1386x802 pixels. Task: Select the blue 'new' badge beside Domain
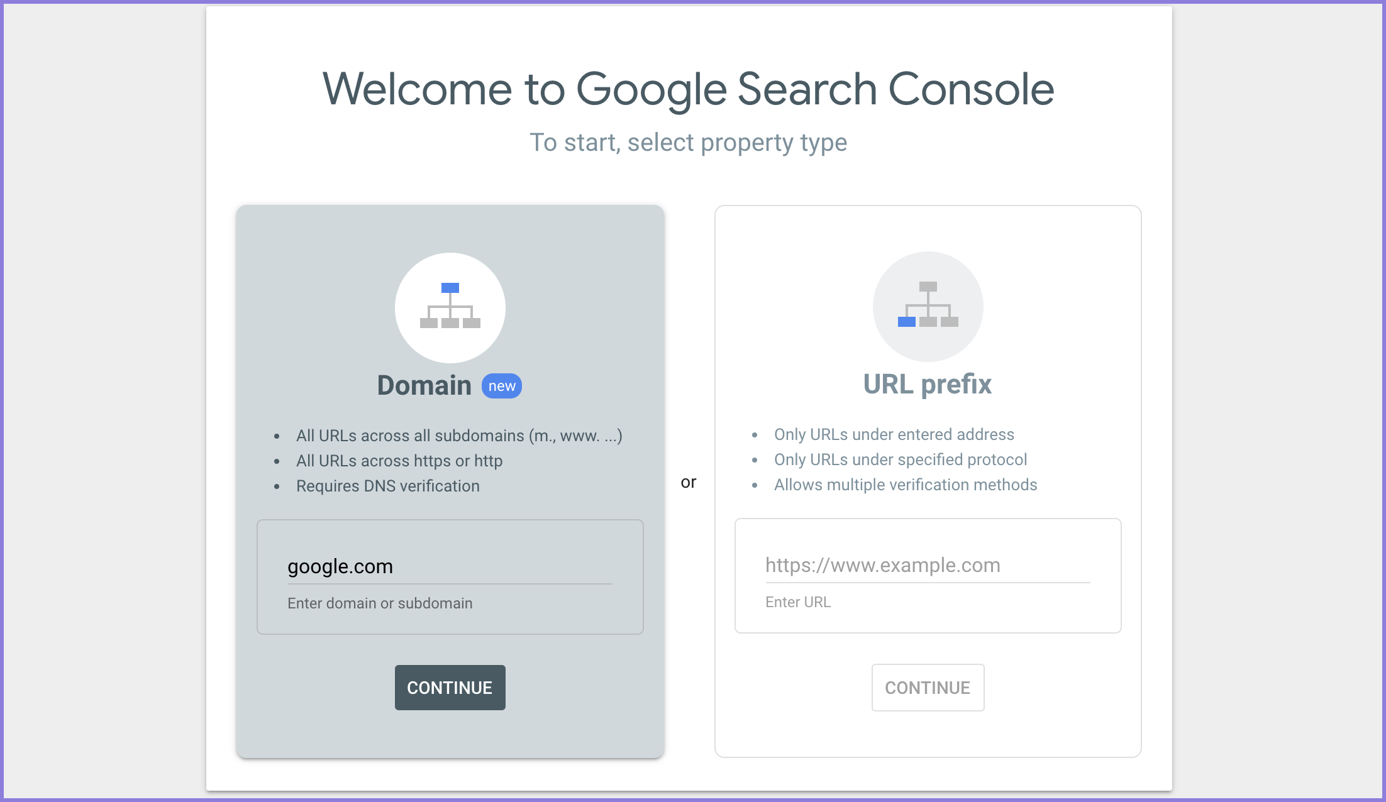(x=501, y=385)
